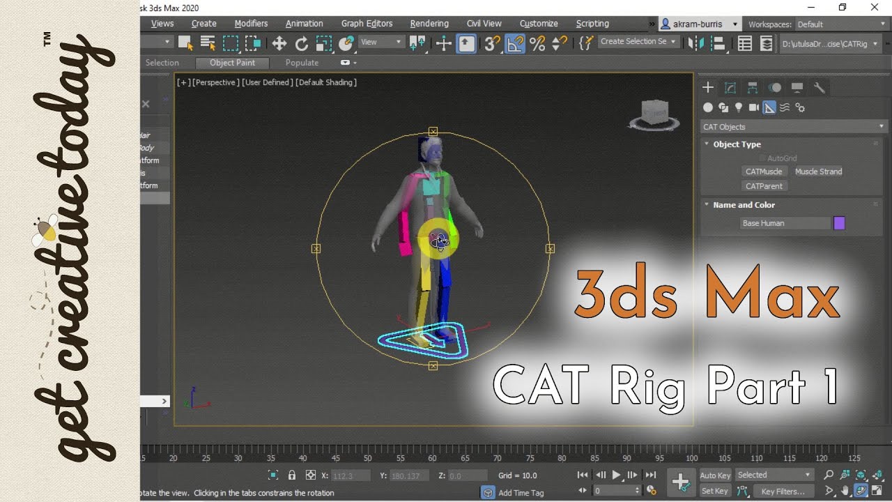Open CAT Objects category dropdown
Viewport: 892px width, 502px height.
(793, 127)
